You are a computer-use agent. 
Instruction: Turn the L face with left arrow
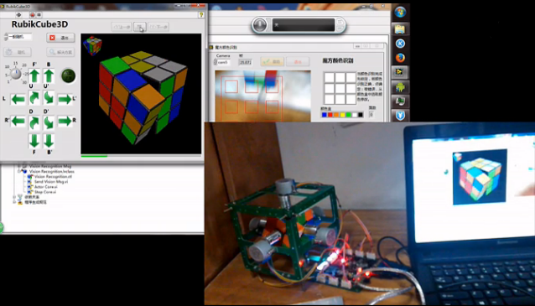18,99
